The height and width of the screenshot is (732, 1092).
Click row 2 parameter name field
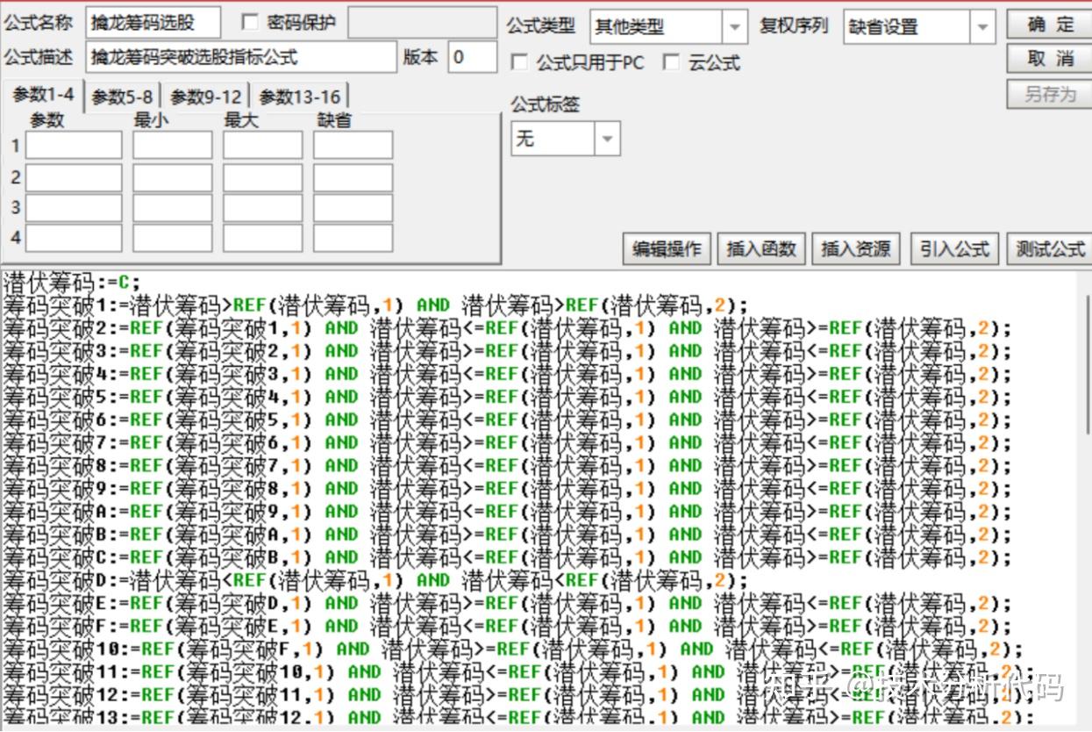[74, 177]
